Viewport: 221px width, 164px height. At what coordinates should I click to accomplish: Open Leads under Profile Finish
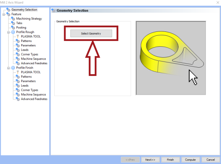point(25,85)
